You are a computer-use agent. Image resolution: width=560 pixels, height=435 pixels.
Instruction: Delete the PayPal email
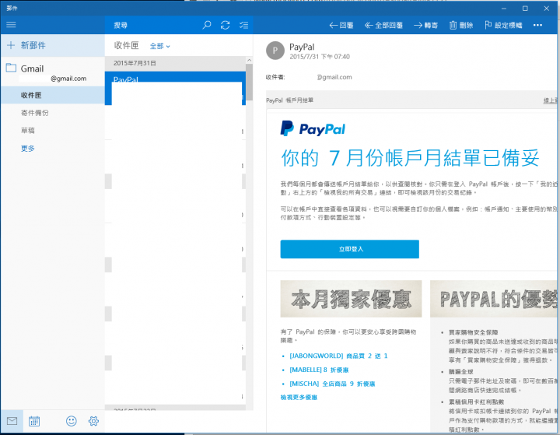[461, 25]
